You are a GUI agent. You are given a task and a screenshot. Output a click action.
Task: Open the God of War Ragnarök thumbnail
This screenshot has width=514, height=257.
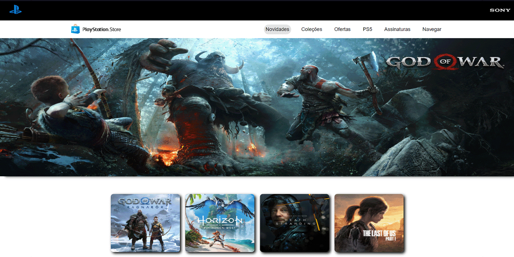[145, 223]
